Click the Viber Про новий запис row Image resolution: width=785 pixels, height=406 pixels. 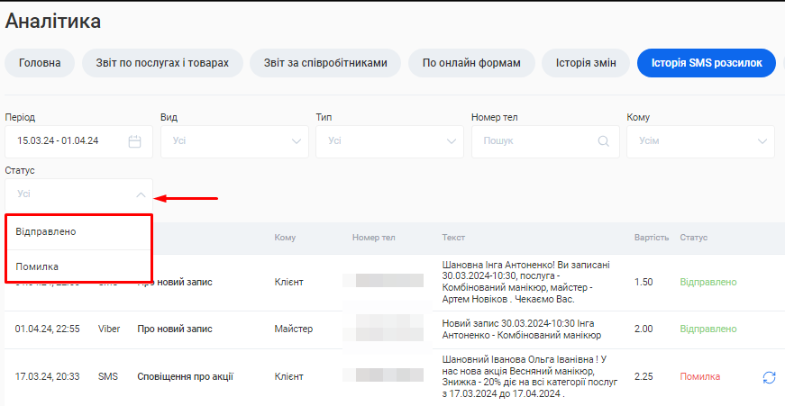coord(175,329)
